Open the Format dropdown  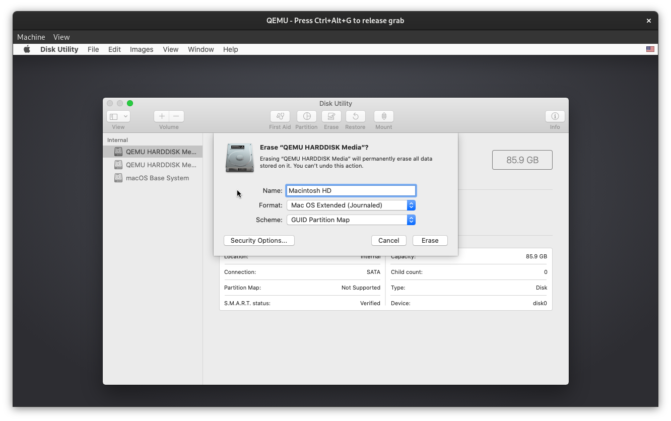pos(411,205)
